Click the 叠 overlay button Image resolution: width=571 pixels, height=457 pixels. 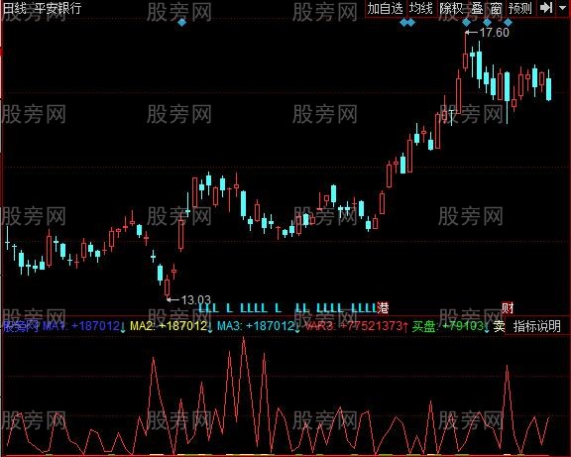click(477, 8)
